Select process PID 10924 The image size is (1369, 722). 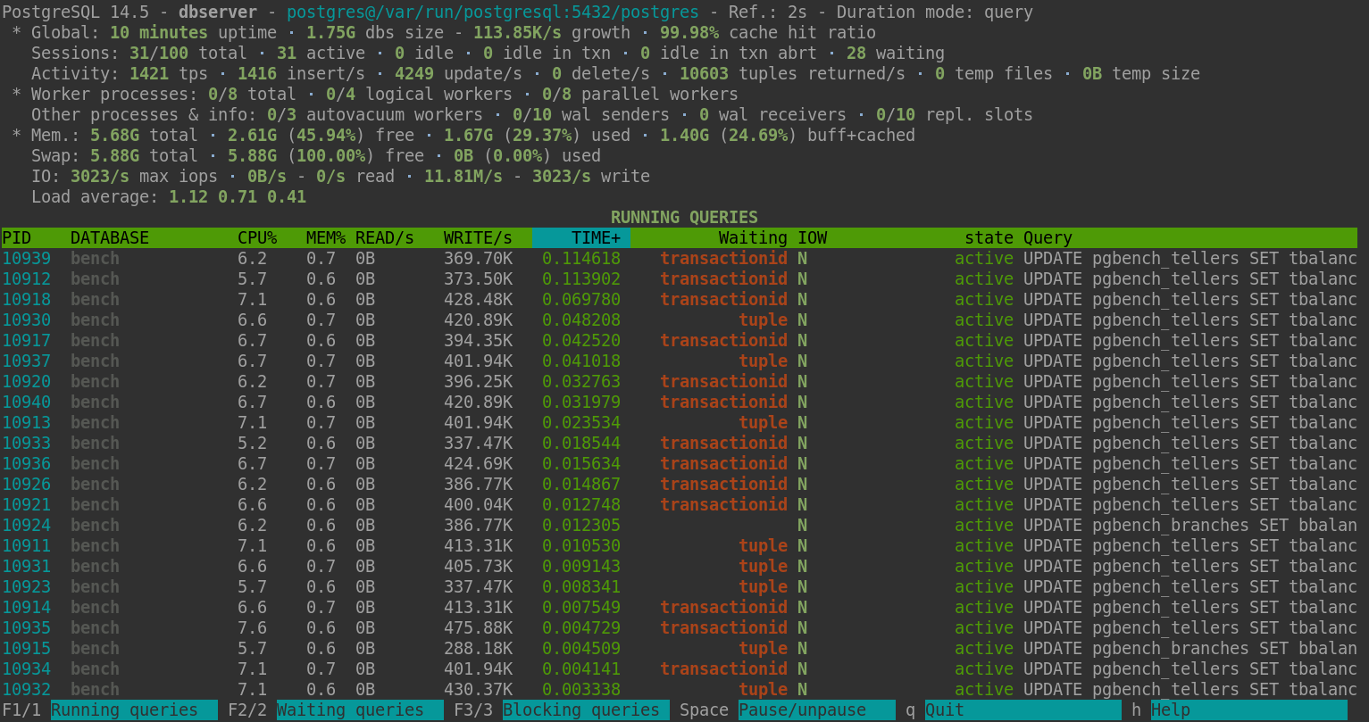[26, 526]
